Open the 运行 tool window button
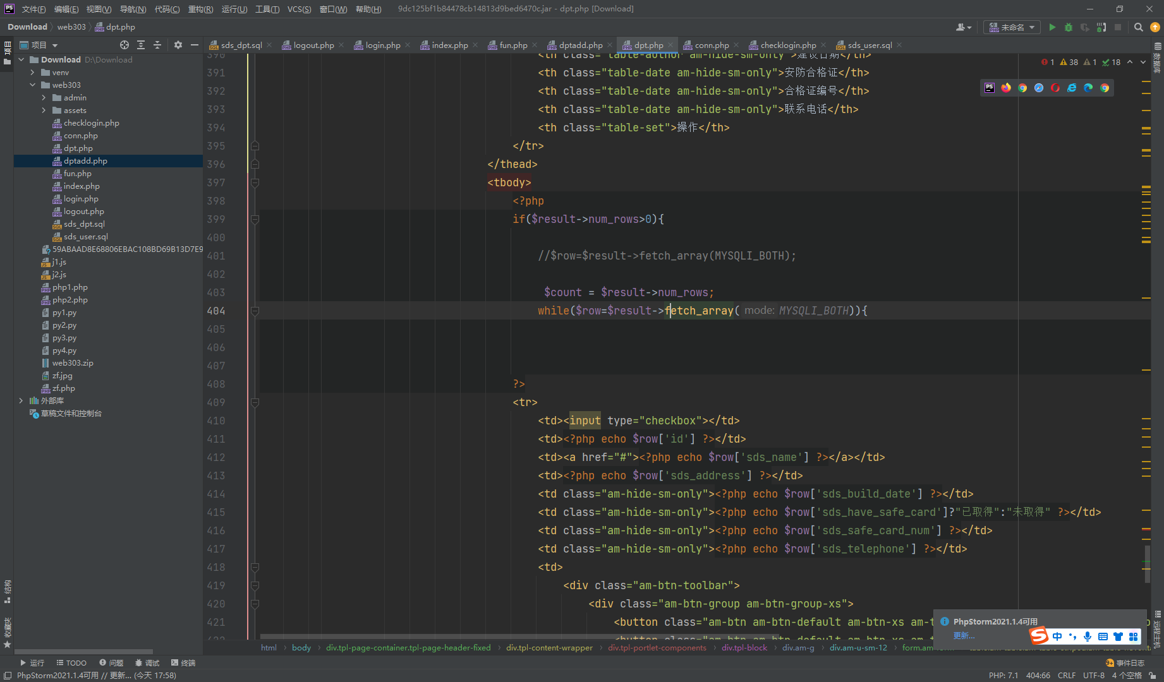The height and width of the screenshot is (682, 1164). coord(32,662)
